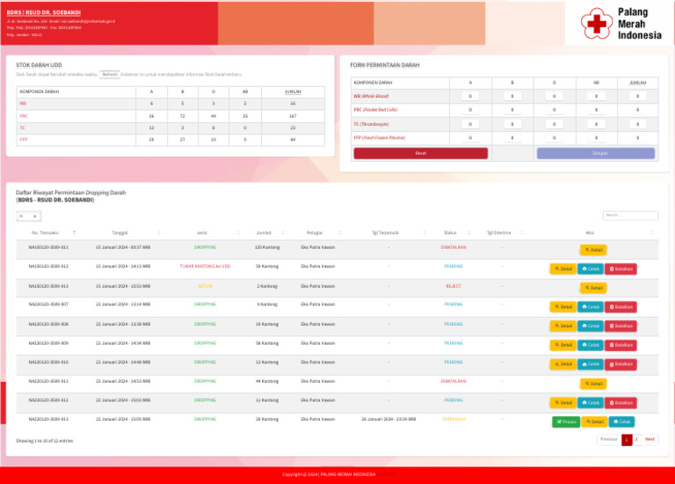Click 'TUKAR KANTONG ke UDD' jenis text
The height and width of the screenshot is (484, 675).
[x=205, y=267]
